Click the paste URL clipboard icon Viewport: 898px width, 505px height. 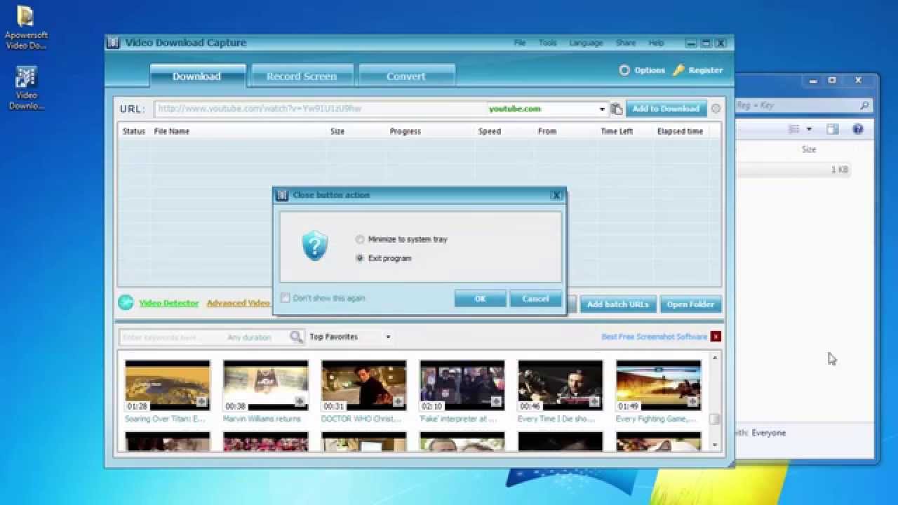(616, 109)
